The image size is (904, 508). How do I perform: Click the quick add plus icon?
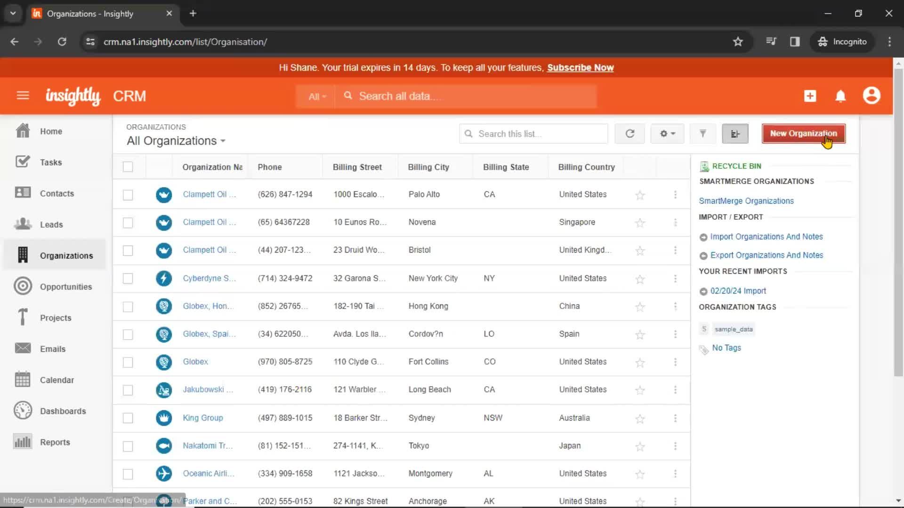[810, 96]
